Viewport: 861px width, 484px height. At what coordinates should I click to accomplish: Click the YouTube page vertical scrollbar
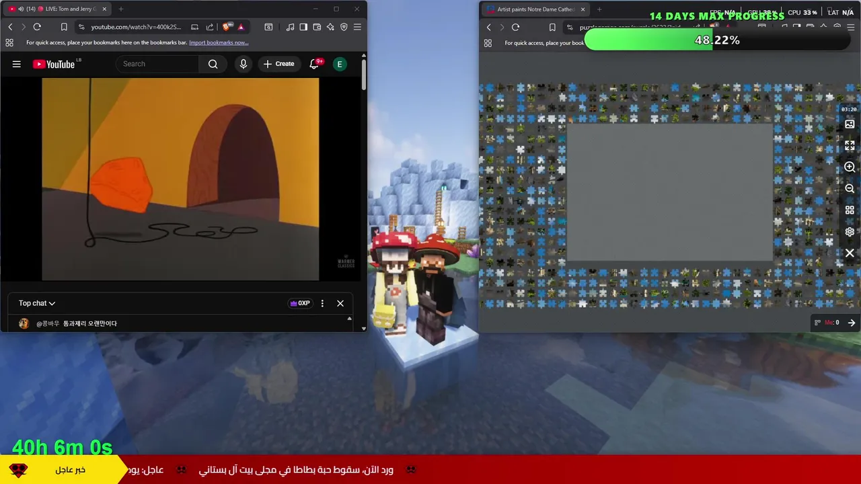[364, 75]
